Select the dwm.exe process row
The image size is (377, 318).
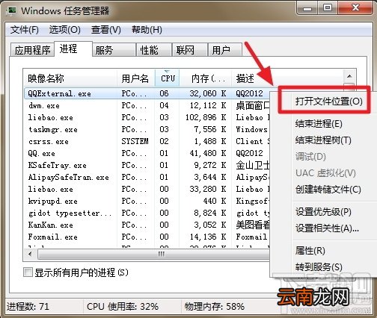[147, 105]
